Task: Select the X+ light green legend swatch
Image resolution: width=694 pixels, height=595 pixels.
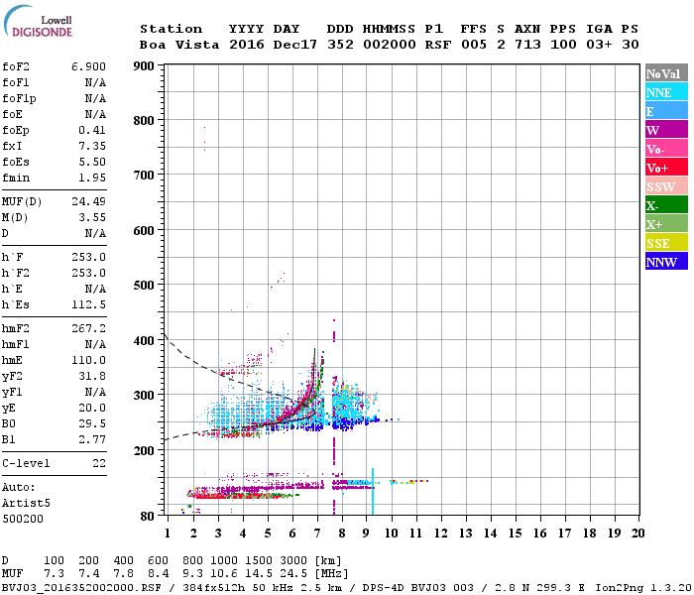Action: point(666,224)
